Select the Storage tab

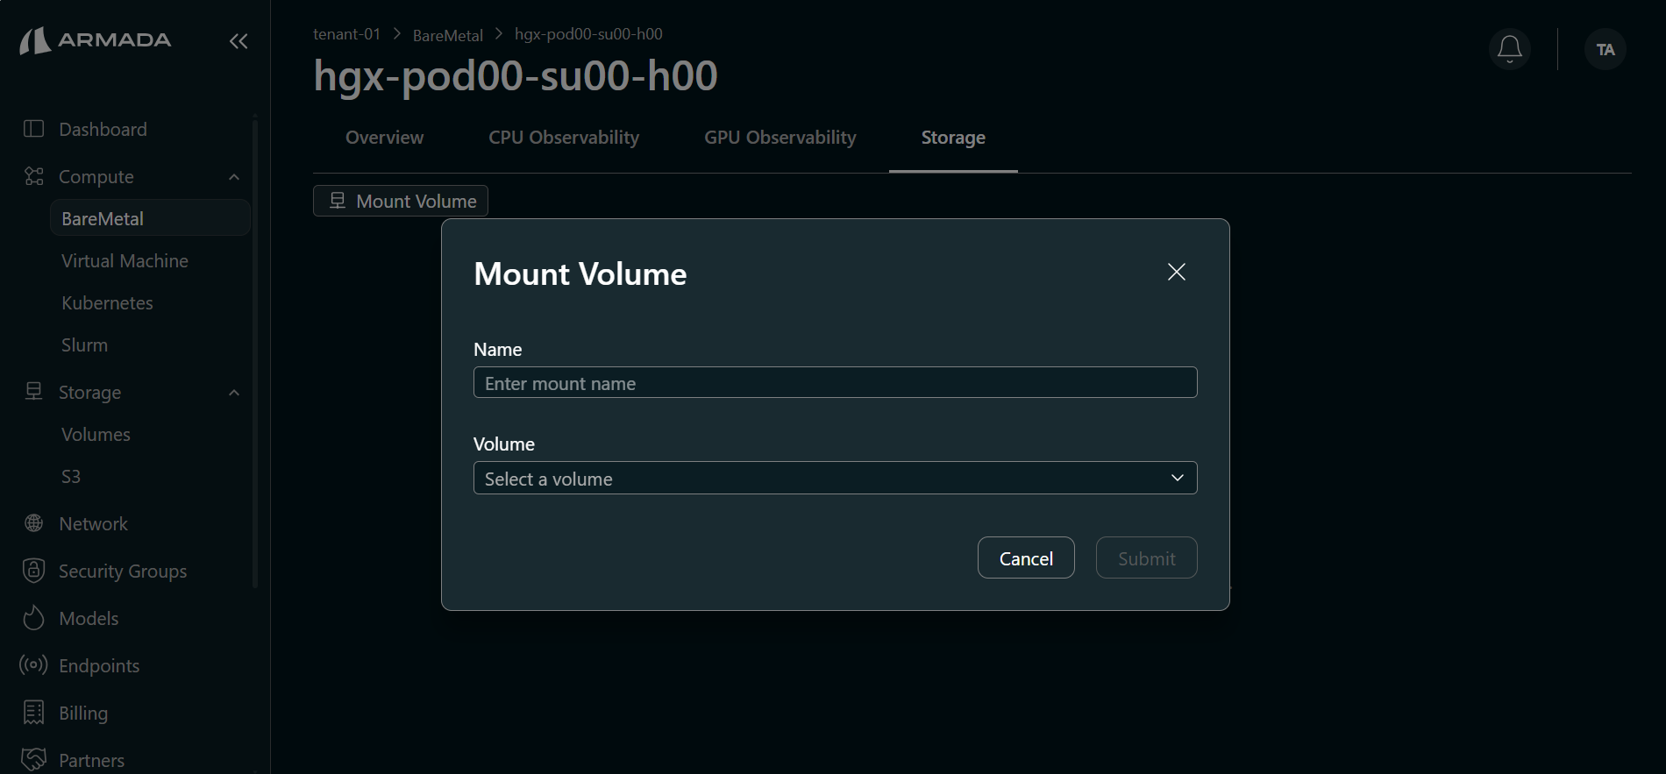tap(953, 138)
